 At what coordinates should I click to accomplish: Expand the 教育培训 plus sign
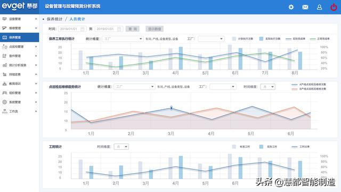pos(36,84)
